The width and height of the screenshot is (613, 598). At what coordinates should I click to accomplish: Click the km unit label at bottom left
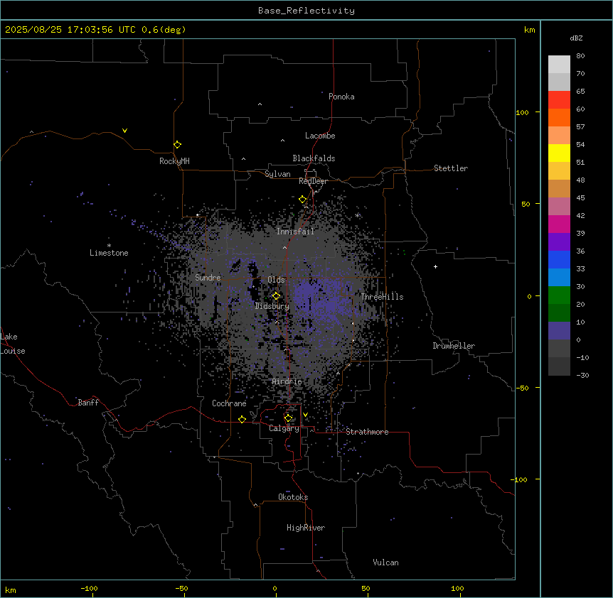[x=11, y=589]
